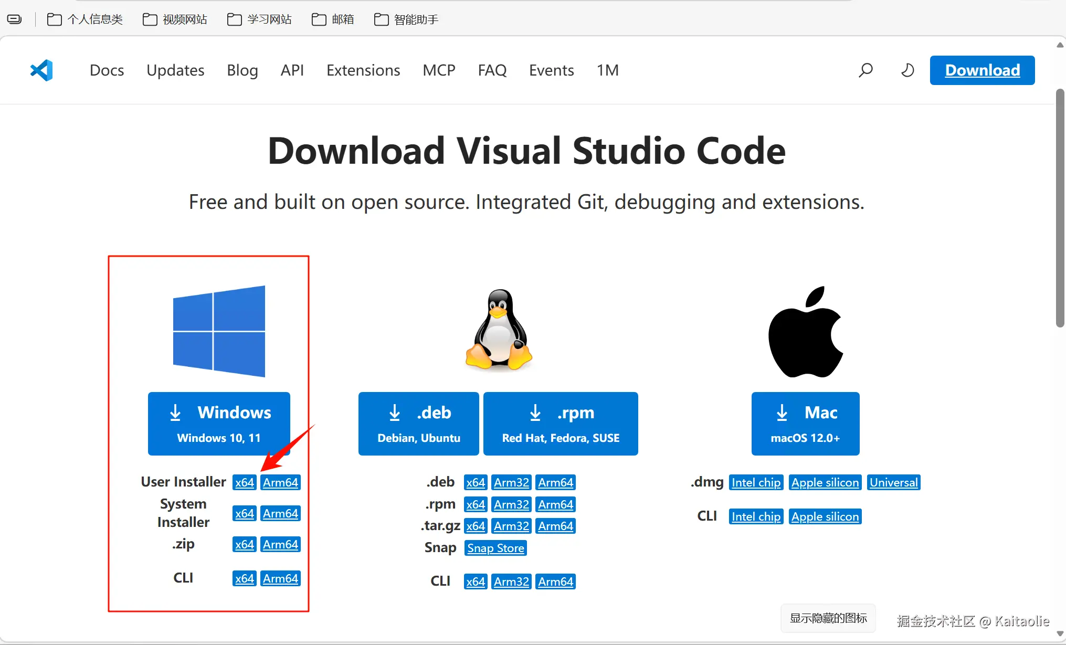This screenshot has height=645, width=1066.
Task: Click the VS Code logo icon
Action: click(41, 70)
